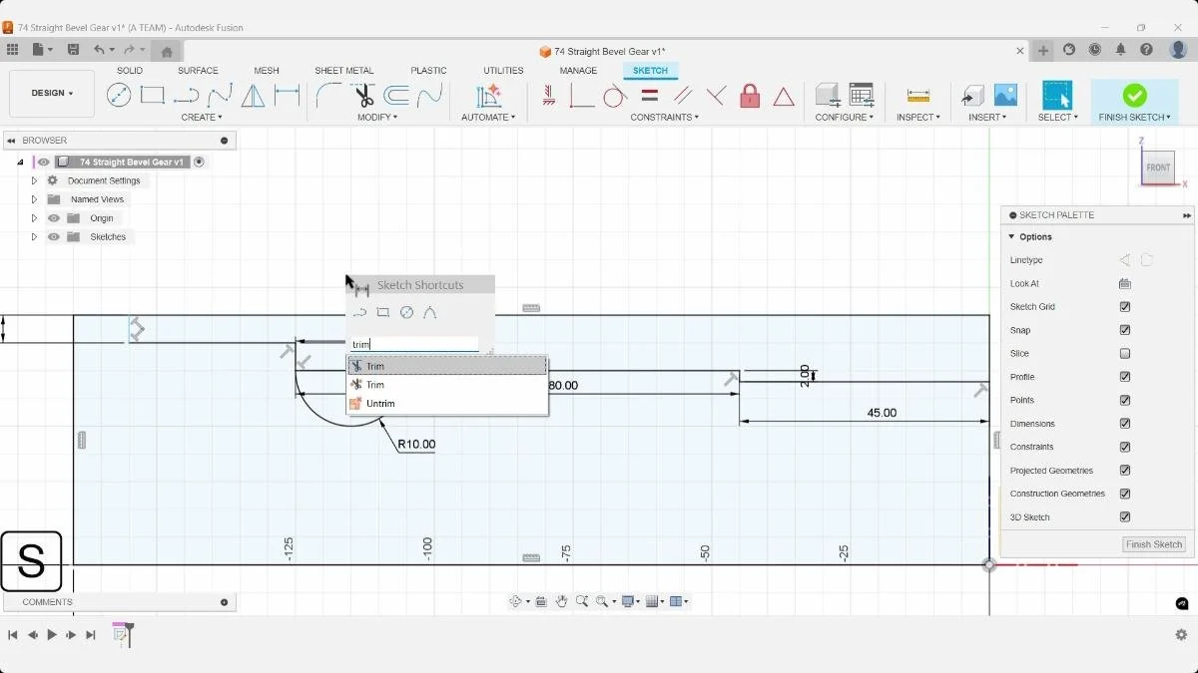
Task: Click the FRONT face of ViewCube
Action: pyautogui.click(x=1158, y=168)
